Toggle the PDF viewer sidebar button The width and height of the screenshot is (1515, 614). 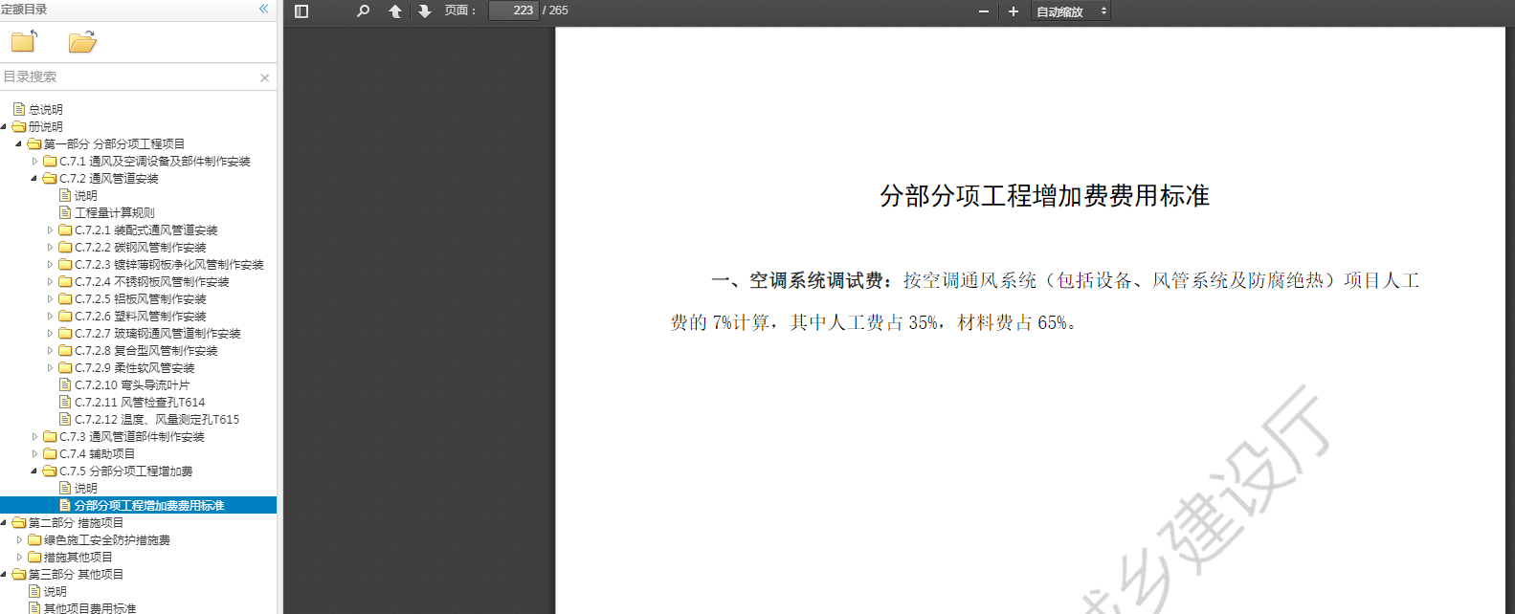301,11
